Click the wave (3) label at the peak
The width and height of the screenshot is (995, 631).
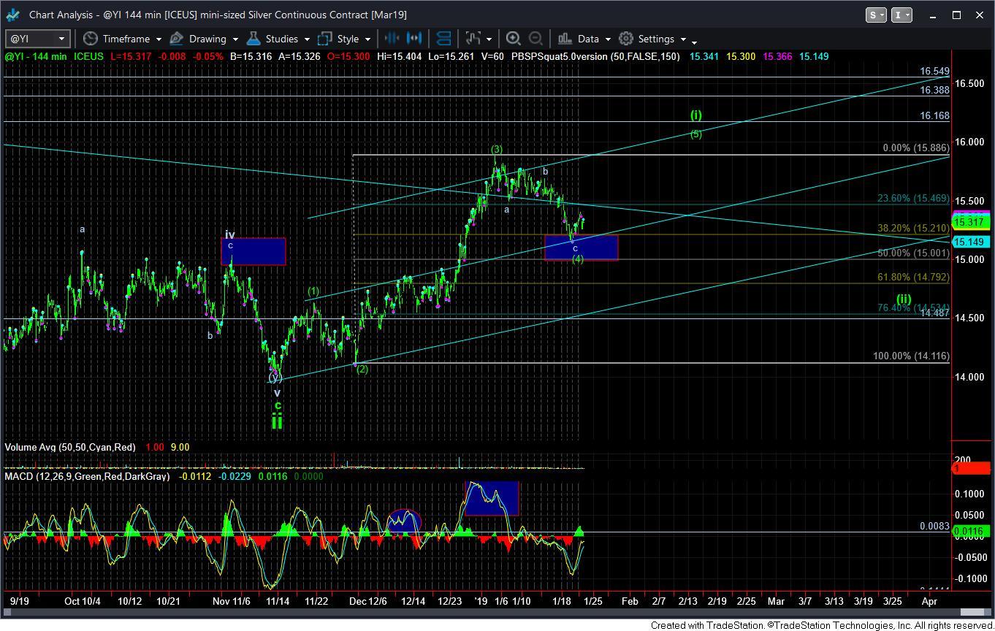click(496, 150)
